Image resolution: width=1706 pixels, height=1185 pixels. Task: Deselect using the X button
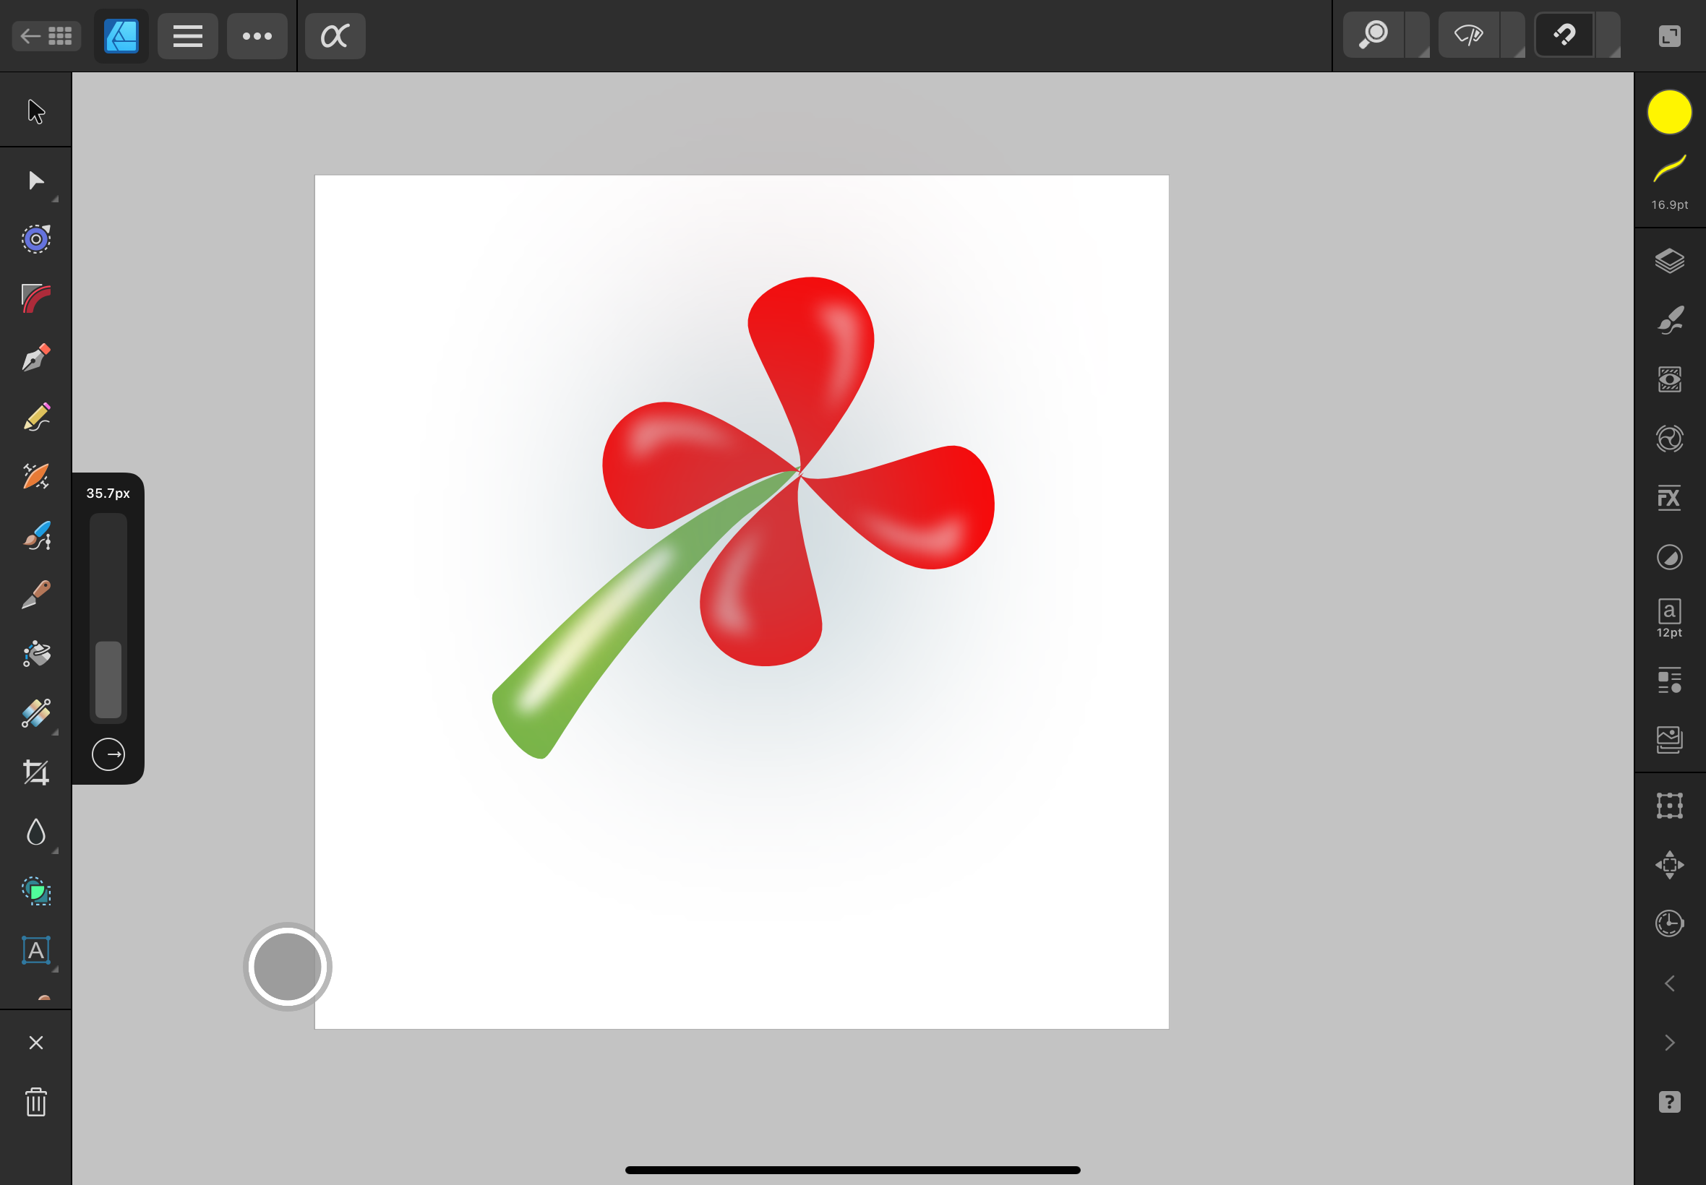coord(35,1043)
